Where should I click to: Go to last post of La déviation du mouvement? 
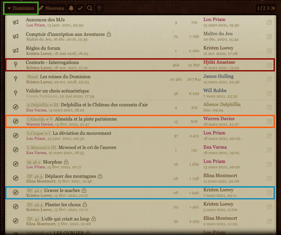(x=269, y=136)
